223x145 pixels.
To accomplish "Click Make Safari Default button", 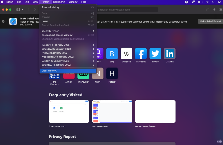I will (210, 21).
